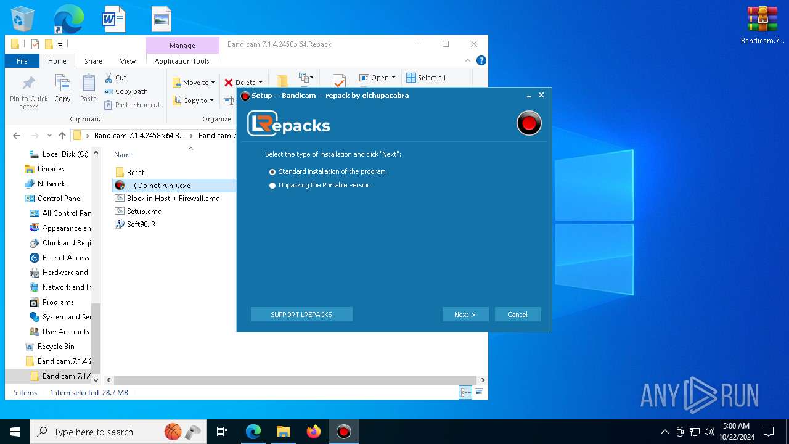Click Select all in ribbon

tap(426, 78)
